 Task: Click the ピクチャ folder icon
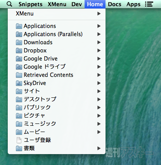[19, 116]
